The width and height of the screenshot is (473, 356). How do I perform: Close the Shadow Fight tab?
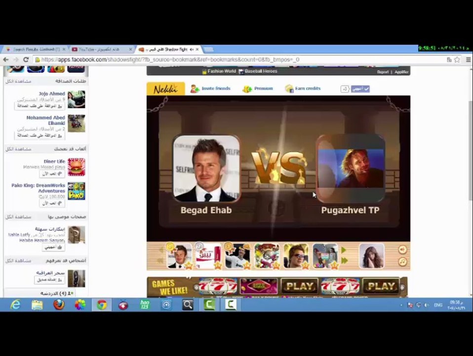pyautogui.click(x=197, y=49)
